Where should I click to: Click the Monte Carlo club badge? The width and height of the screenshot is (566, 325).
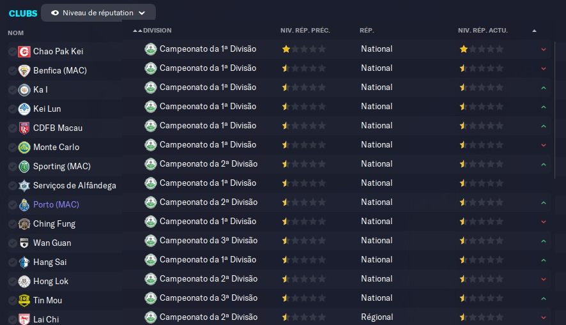[24, 147]
